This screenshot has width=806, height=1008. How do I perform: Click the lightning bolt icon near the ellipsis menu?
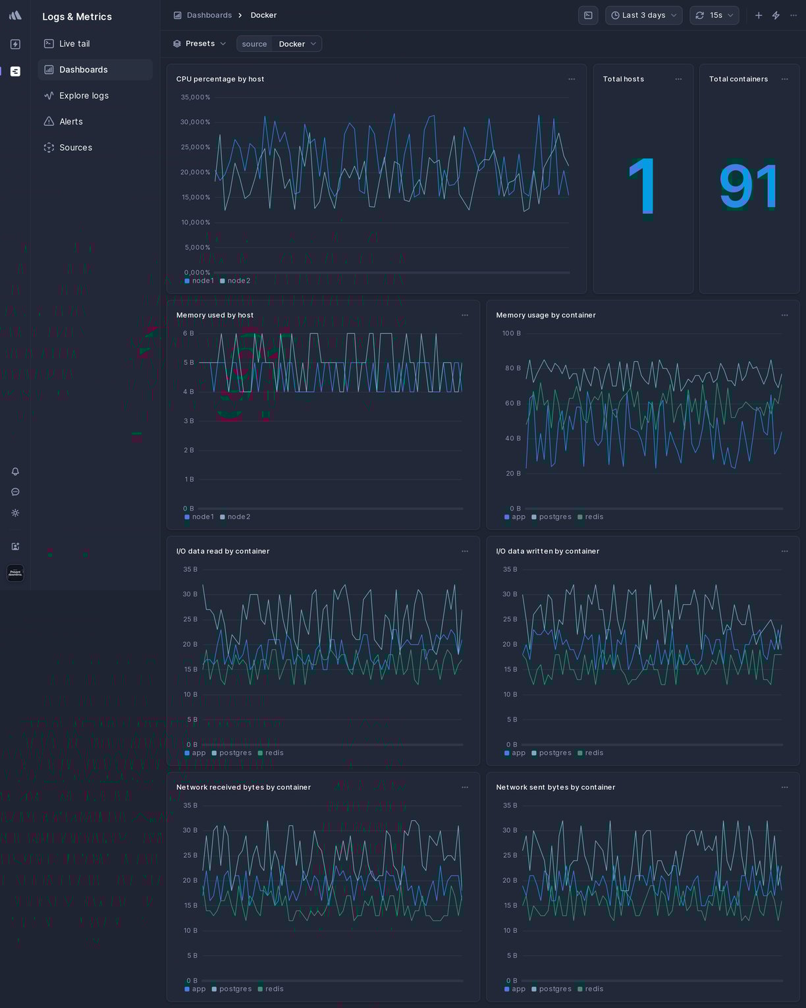click(776, 15)
